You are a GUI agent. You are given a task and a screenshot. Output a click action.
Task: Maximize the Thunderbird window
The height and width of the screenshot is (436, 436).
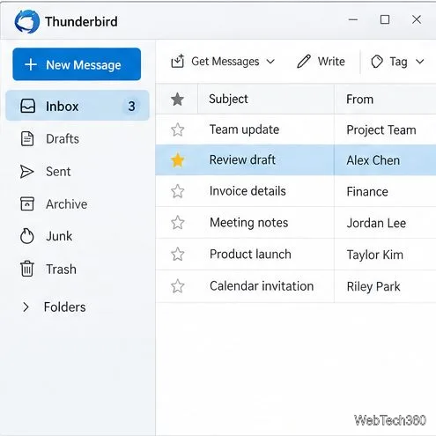click(385, 19)
